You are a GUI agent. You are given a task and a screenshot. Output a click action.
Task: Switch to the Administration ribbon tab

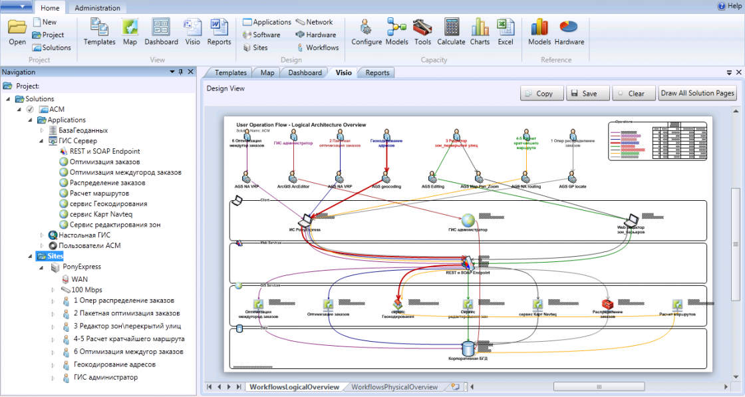click(97, 8)
